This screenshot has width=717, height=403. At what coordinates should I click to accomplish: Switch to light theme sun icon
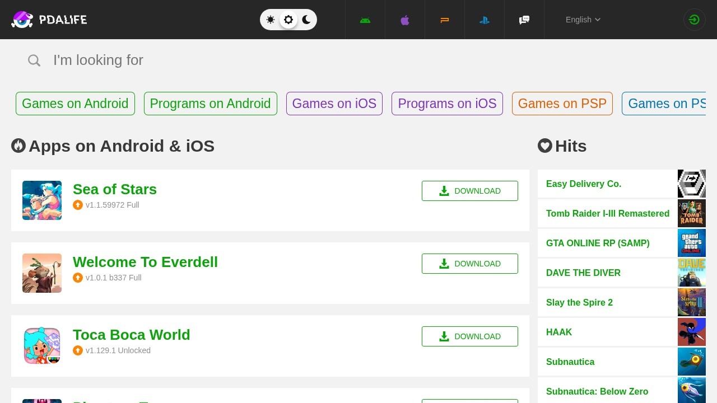coord(271,20)
